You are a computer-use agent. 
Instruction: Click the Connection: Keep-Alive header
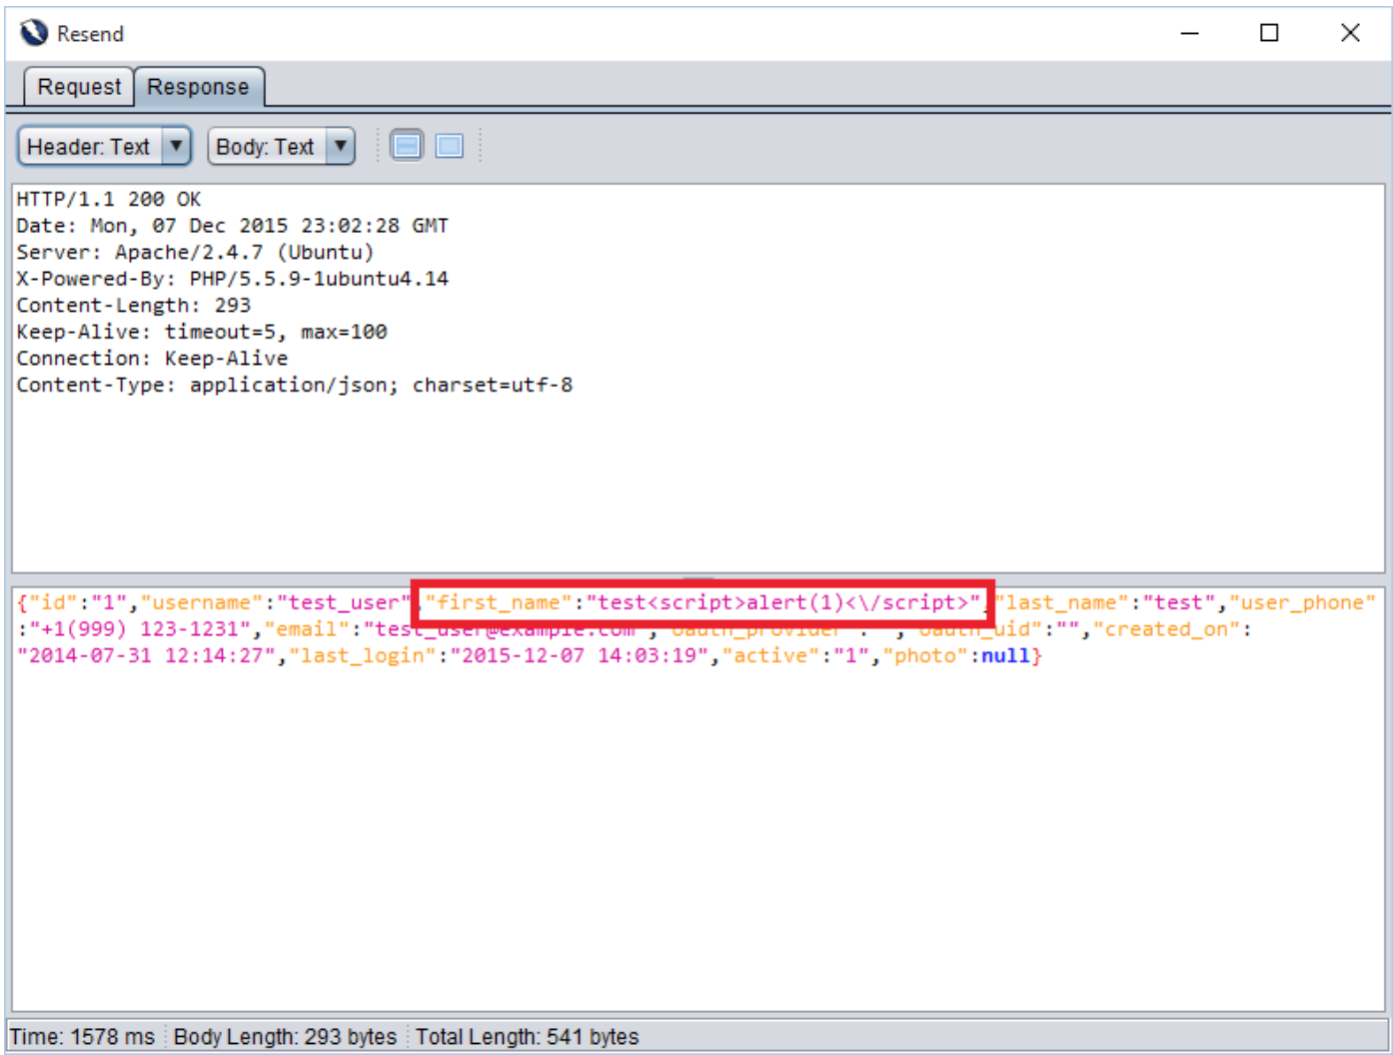tap(152, 358)
